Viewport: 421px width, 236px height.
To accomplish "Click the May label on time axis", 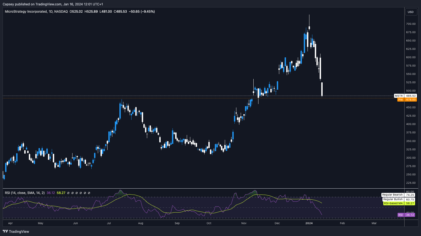I will click(40, 223).
